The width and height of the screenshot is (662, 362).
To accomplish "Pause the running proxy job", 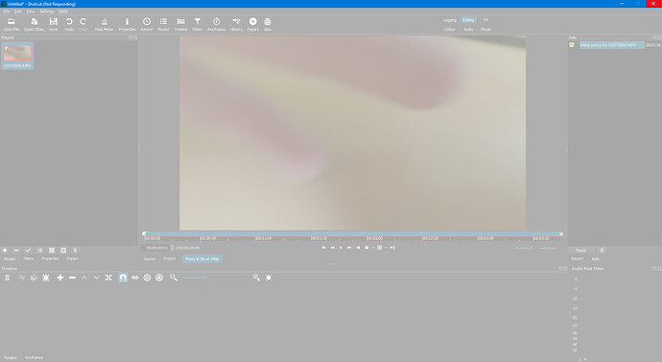I will (x=581, y=250).
